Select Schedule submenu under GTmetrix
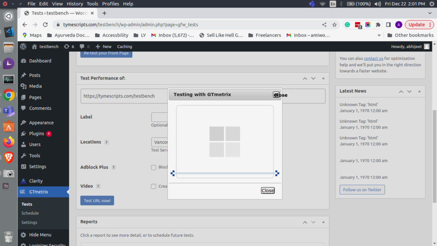437x246 pixels. point(30,213)
